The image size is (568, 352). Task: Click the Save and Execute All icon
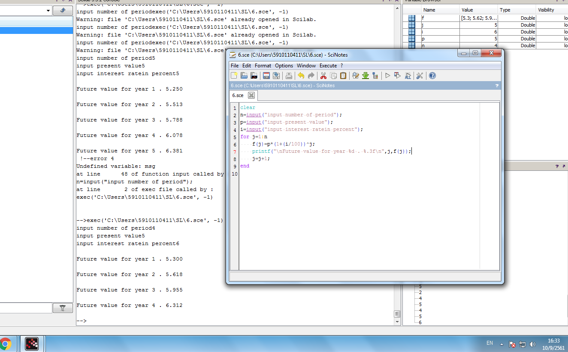point(408,76)
